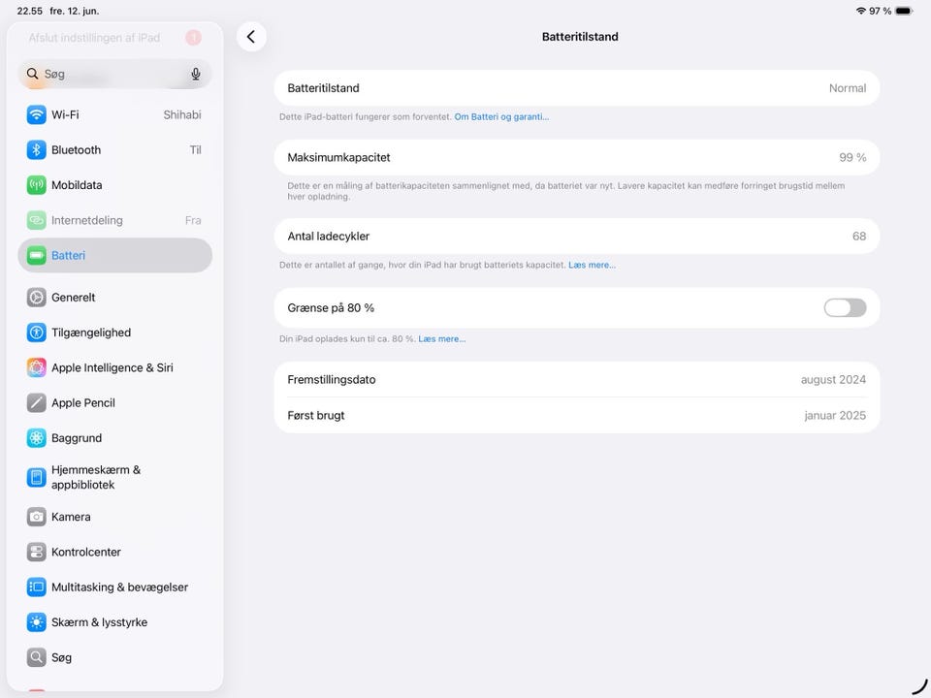Tap the Wi-Fi settings icon
931x698 pixels.
click(x=36, y=114)
